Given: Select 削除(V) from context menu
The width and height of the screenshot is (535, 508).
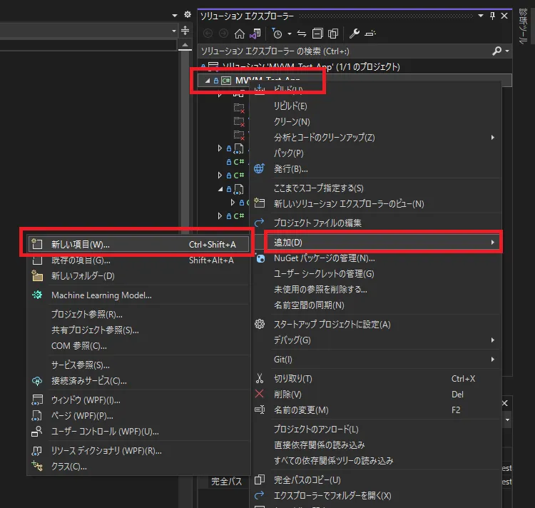Looking at the screenshot, I should tap(377, 395).
